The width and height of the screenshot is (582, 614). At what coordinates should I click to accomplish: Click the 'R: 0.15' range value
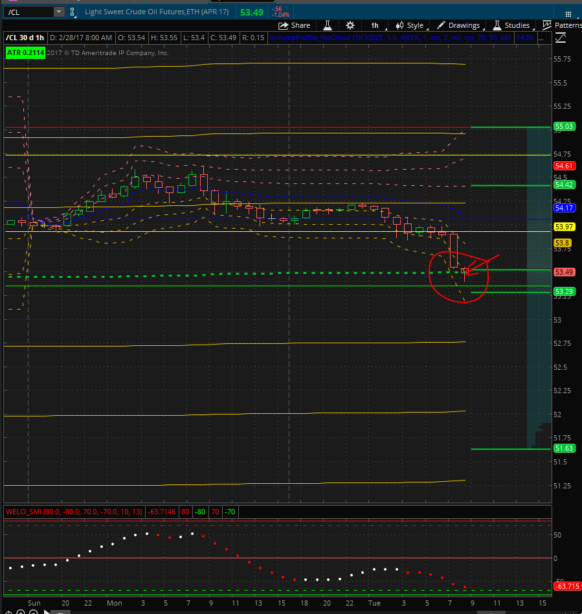(253, 38)
